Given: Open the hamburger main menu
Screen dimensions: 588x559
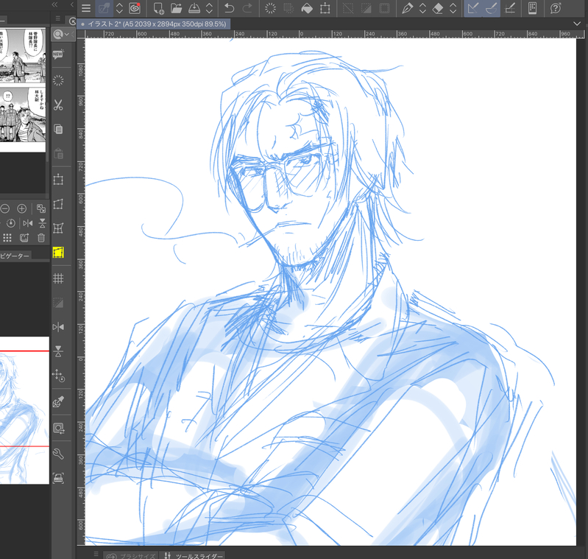Looking at the screenshot, I should click(x=86, y=8).
